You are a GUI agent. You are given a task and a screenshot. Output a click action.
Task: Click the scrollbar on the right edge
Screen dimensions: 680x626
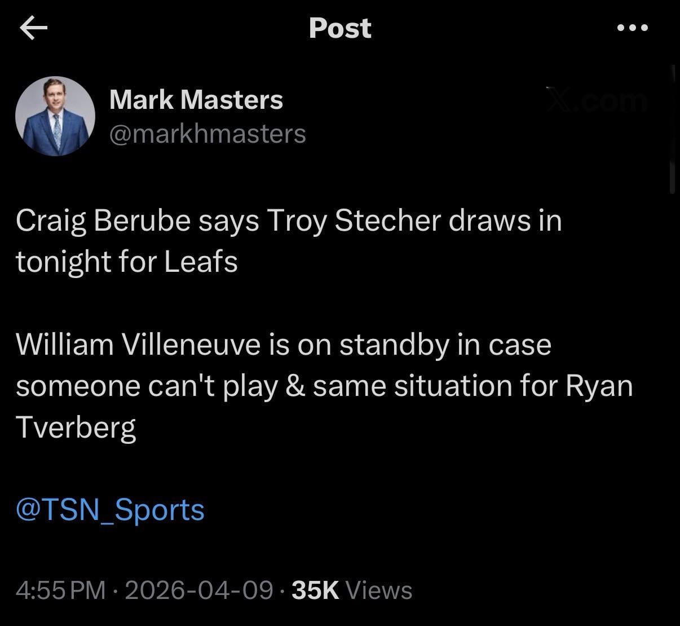[x=672, y=130]
